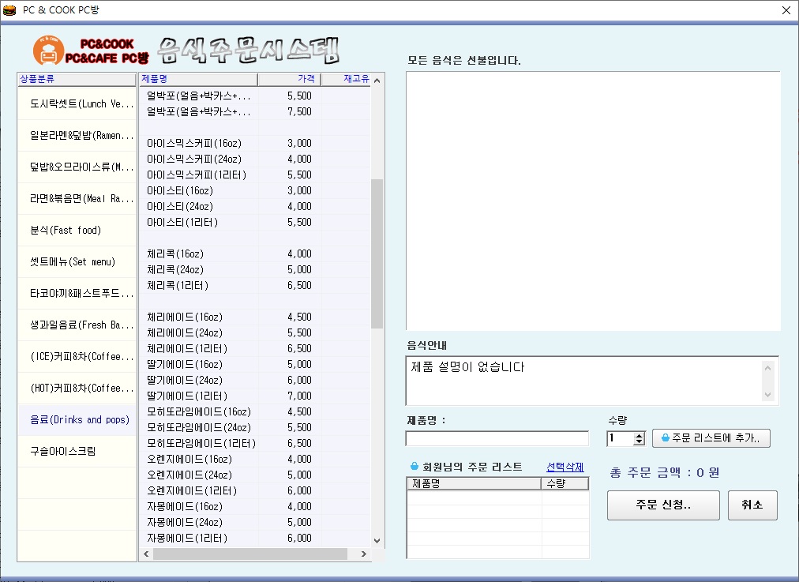Open the 라면&볶음면(Meal Ra... category

77,199
